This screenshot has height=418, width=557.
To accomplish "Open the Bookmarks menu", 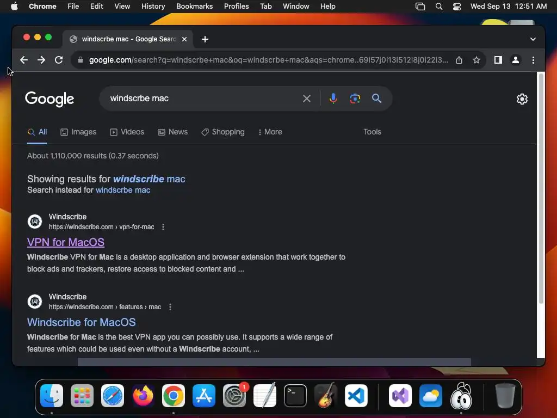I will click(x=194, y=7).
